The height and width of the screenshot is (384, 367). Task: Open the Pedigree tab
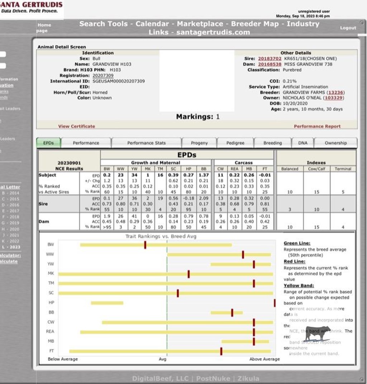tap(235, 143)
